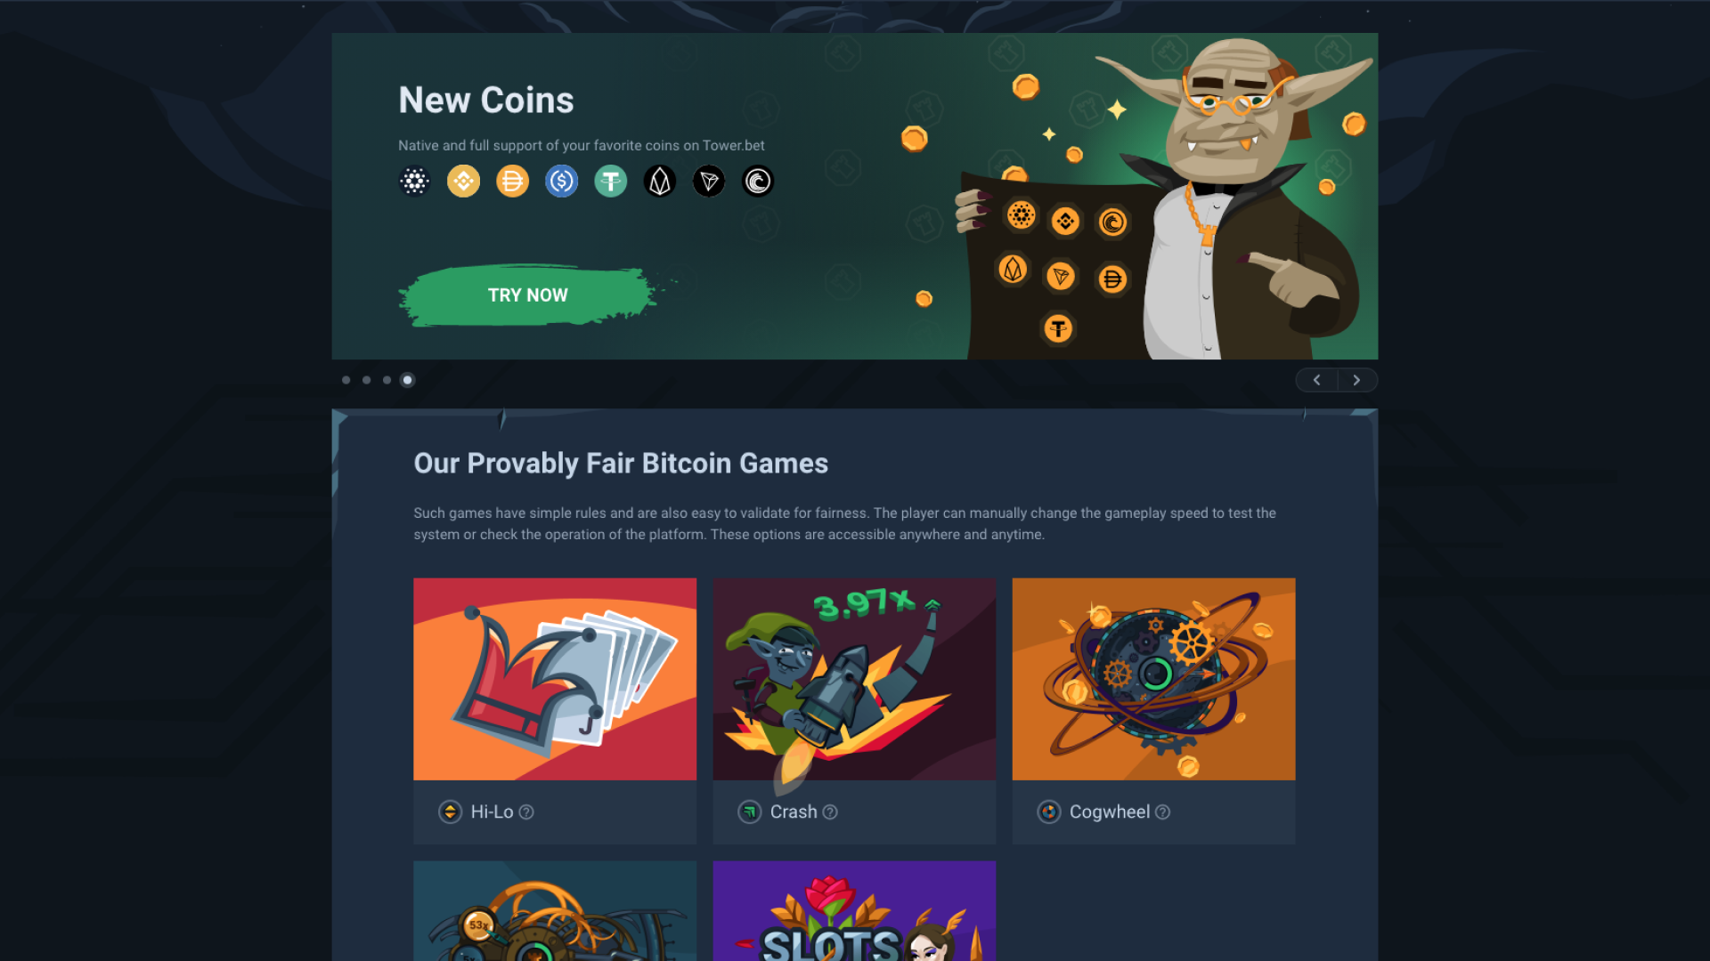The image size is (1710, 961).
Task: Click the TRY NOW button
Action: (x=528, y=295)
